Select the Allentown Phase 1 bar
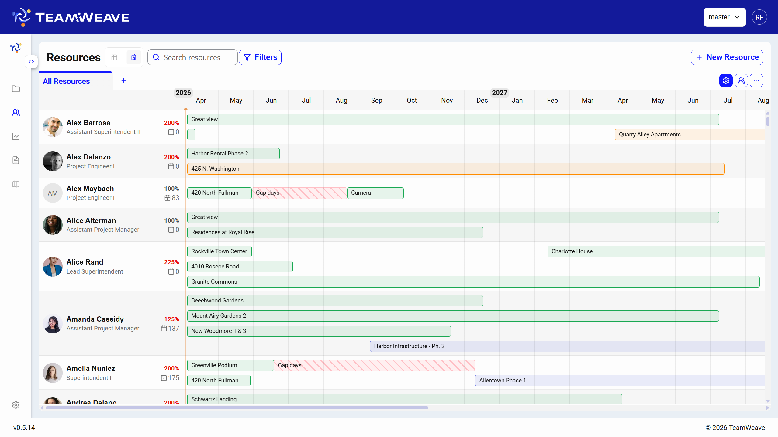The image size is (778, 437). click(x=620, y=381)
